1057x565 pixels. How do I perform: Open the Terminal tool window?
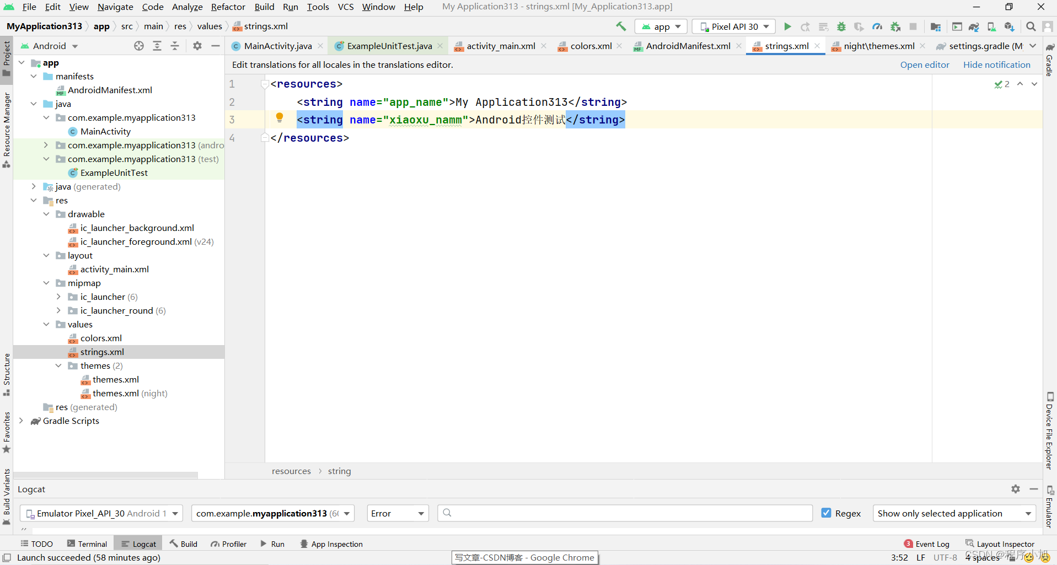coord(87,544)
